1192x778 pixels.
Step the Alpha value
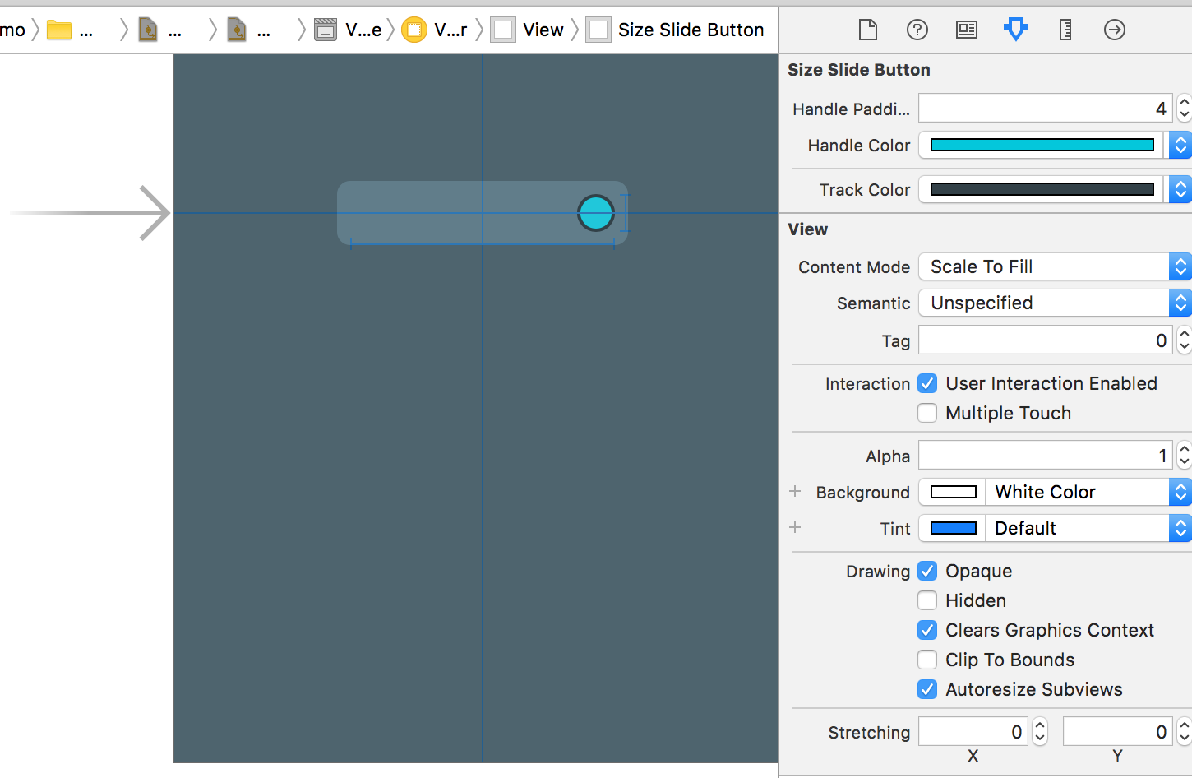point(1184,456)
